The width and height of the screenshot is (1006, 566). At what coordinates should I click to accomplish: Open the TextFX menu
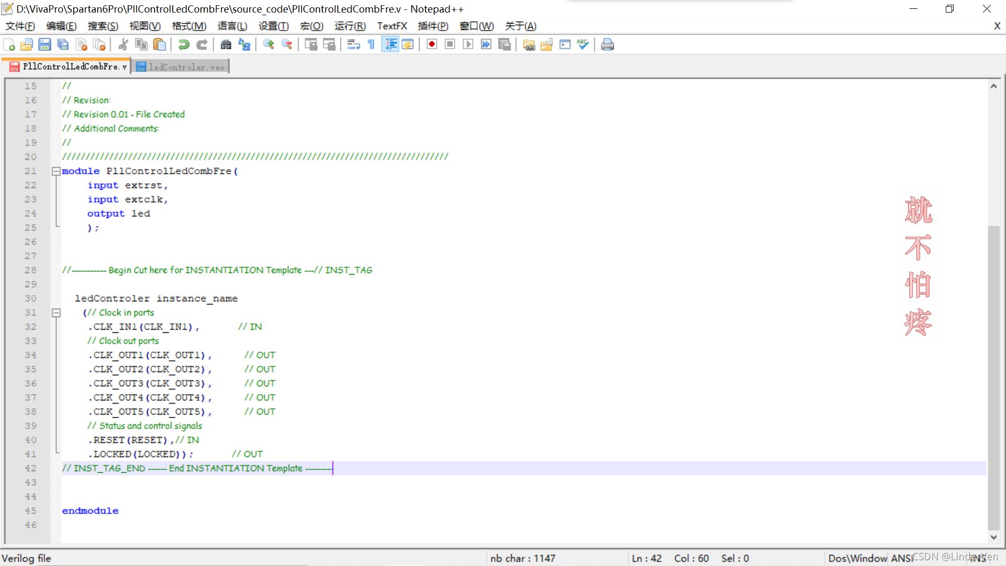392,26
